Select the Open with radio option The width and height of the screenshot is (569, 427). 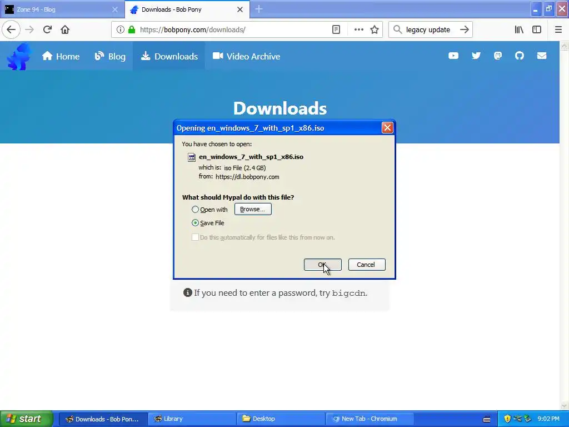click(195, 210)
